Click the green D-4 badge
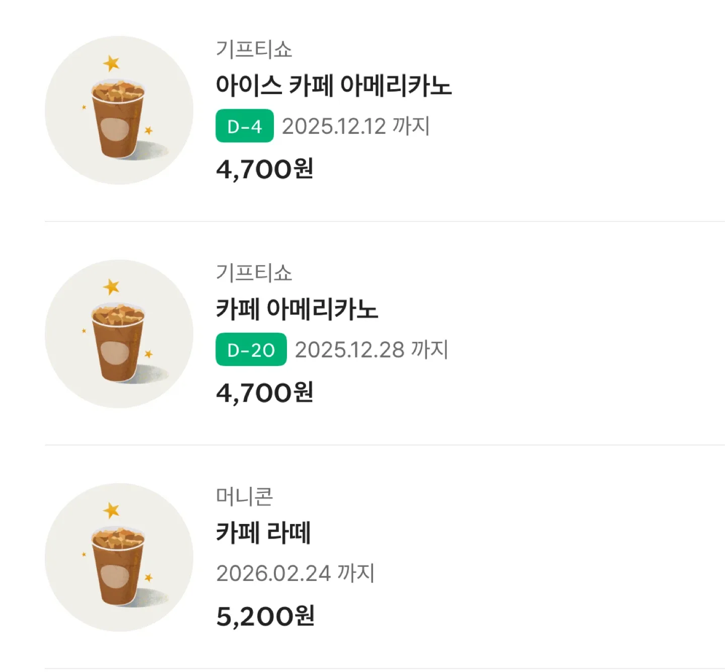Screen dimensions: 725x672 (245, 126)
